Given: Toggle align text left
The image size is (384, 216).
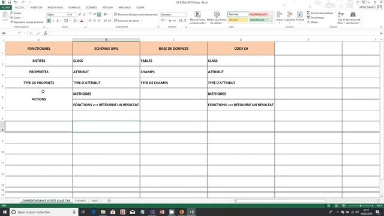Looking at the screenshot, I should click(x=90, y=21).
